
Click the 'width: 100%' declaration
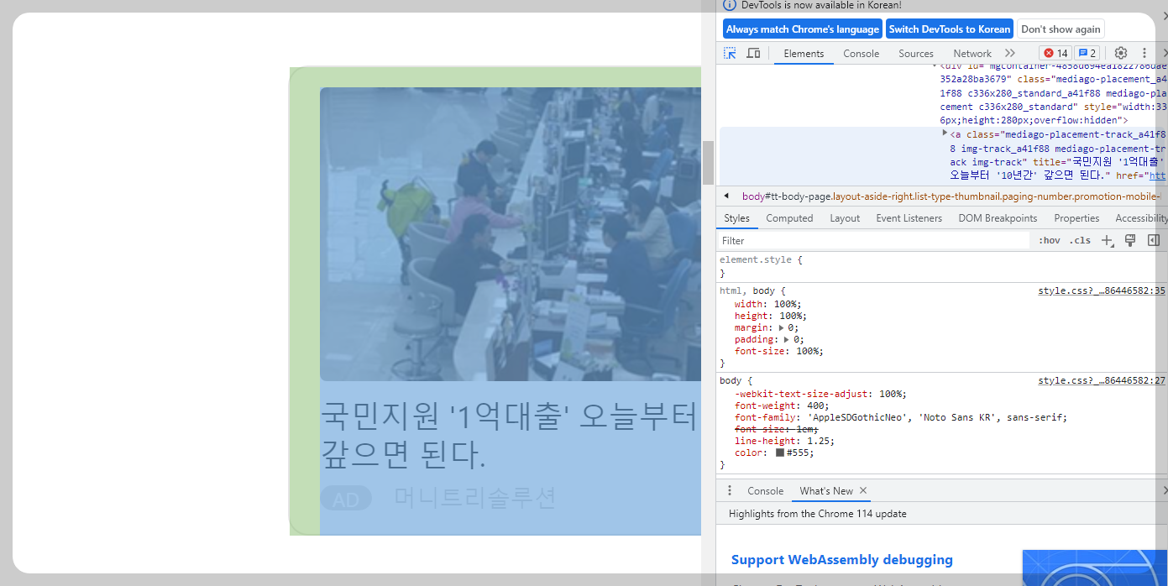[x=767, y=304]
